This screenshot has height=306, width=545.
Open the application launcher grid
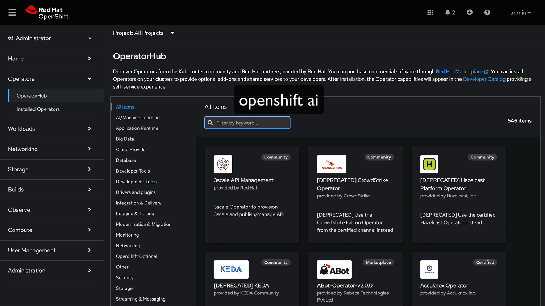pyautogui.click(x=430, y=13)
